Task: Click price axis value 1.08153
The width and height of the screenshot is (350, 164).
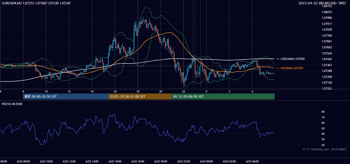Action: pos(326,6)
